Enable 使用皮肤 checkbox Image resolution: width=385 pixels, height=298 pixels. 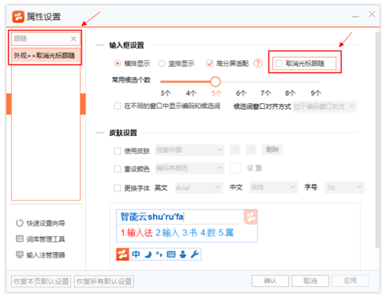coord(117,151)
